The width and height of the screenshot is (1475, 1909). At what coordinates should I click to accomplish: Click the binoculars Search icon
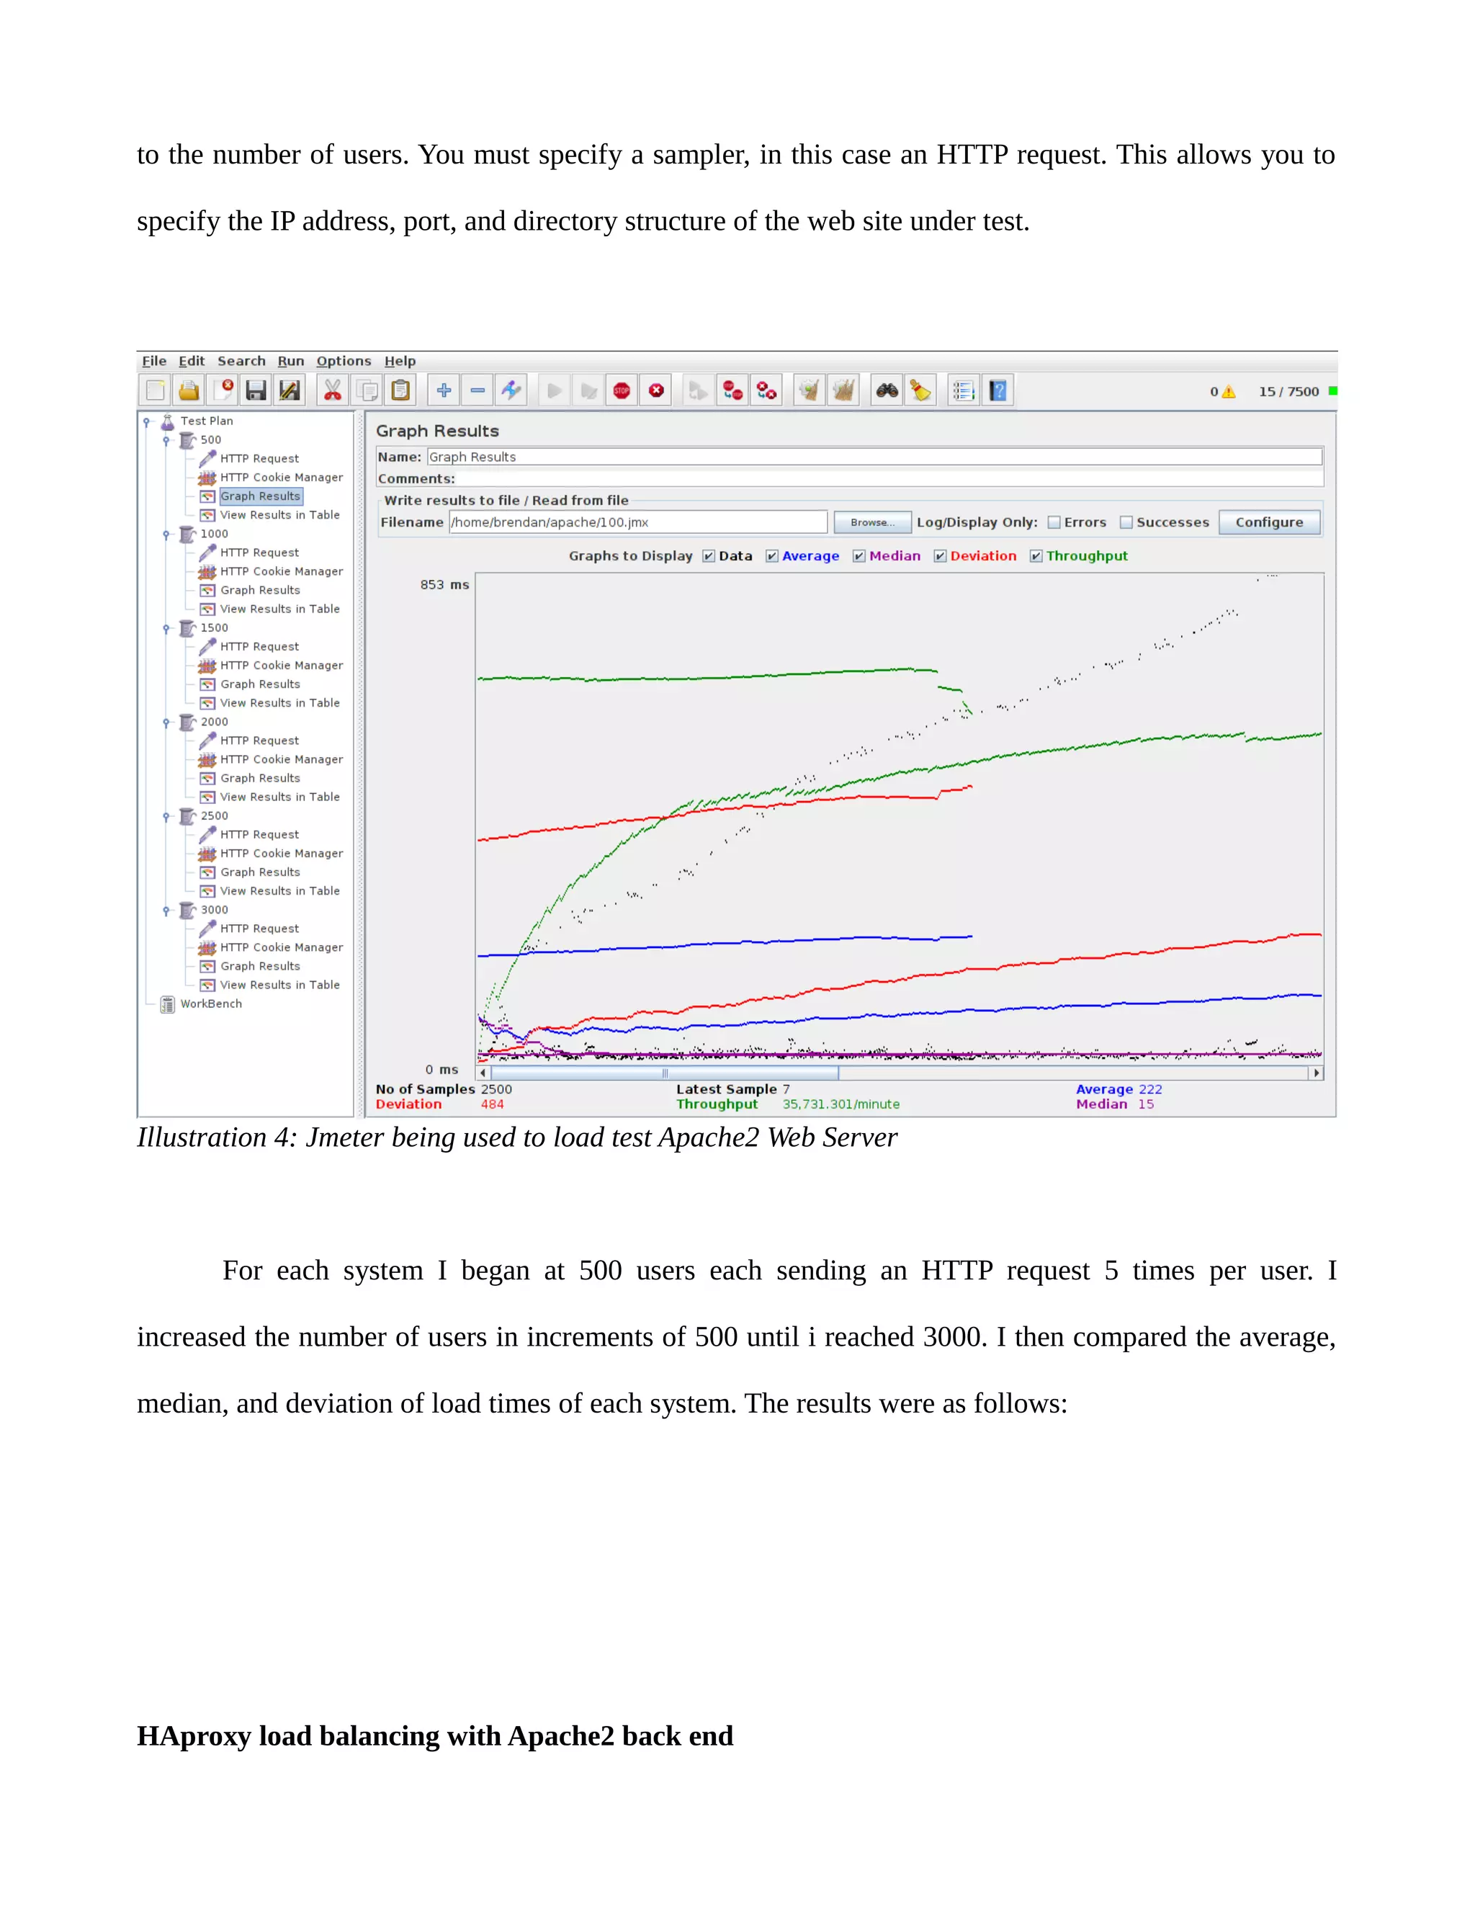click(887, 390)
